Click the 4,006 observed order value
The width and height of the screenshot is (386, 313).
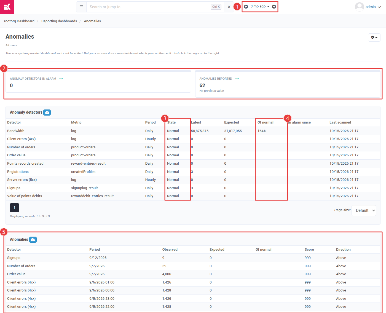tap(167, 274)
